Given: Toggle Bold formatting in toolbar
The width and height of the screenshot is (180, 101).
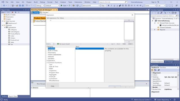Looking at the screenshot, I should 109,6.
